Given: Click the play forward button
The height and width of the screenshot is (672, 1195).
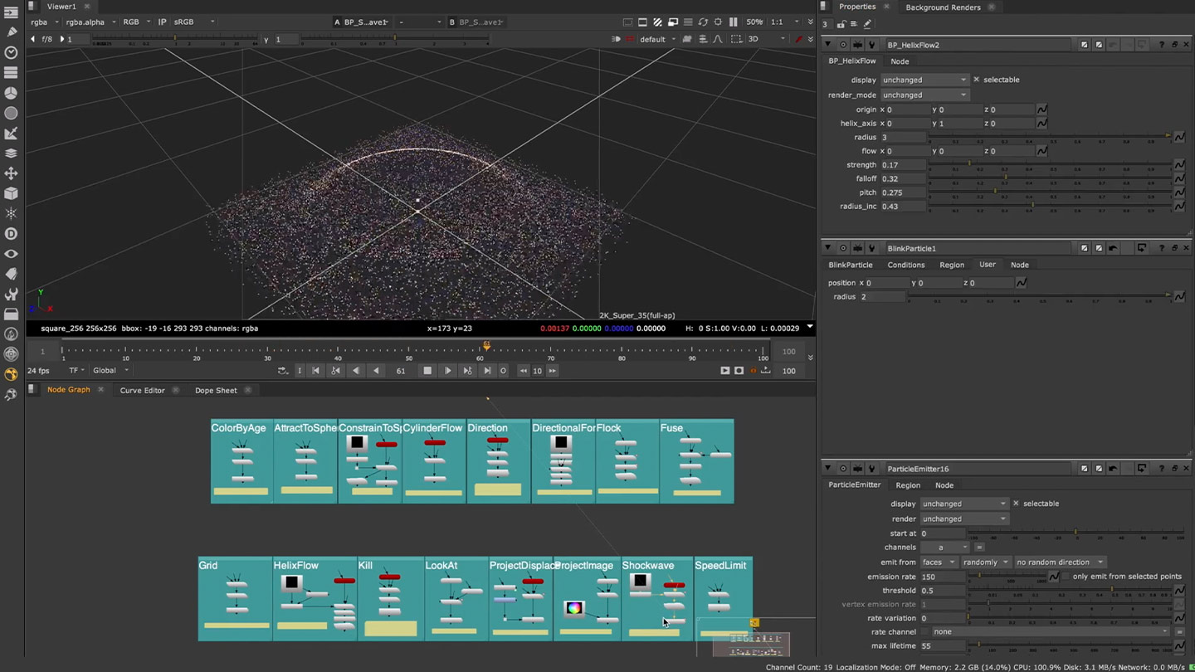Looking at the screenshot, I should (447, 371).
